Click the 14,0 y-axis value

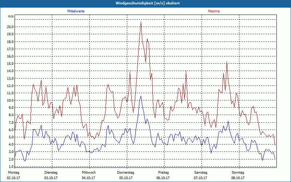10,71
